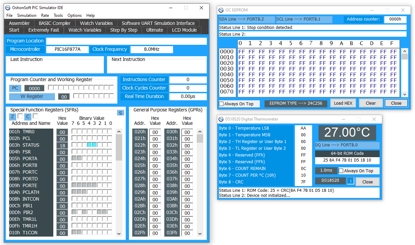Click the GPR 020h hex value field

(x=155, y=132)
